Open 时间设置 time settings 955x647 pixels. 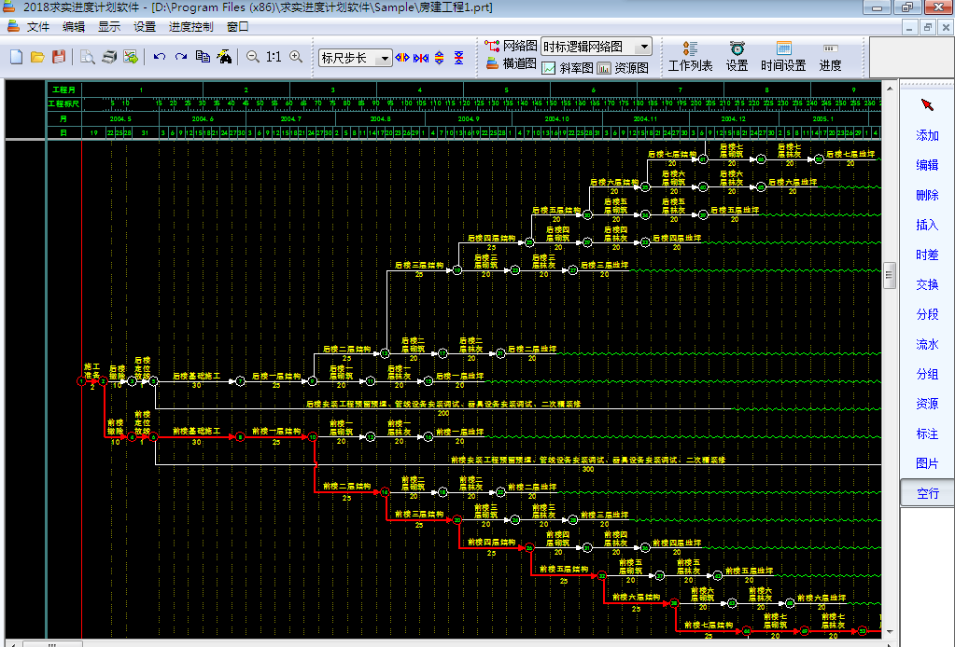(x=783, y=57)
